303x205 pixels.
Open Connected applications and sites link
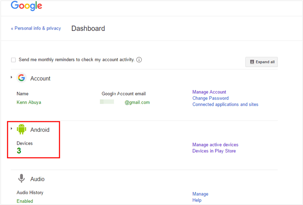(226, 104)
